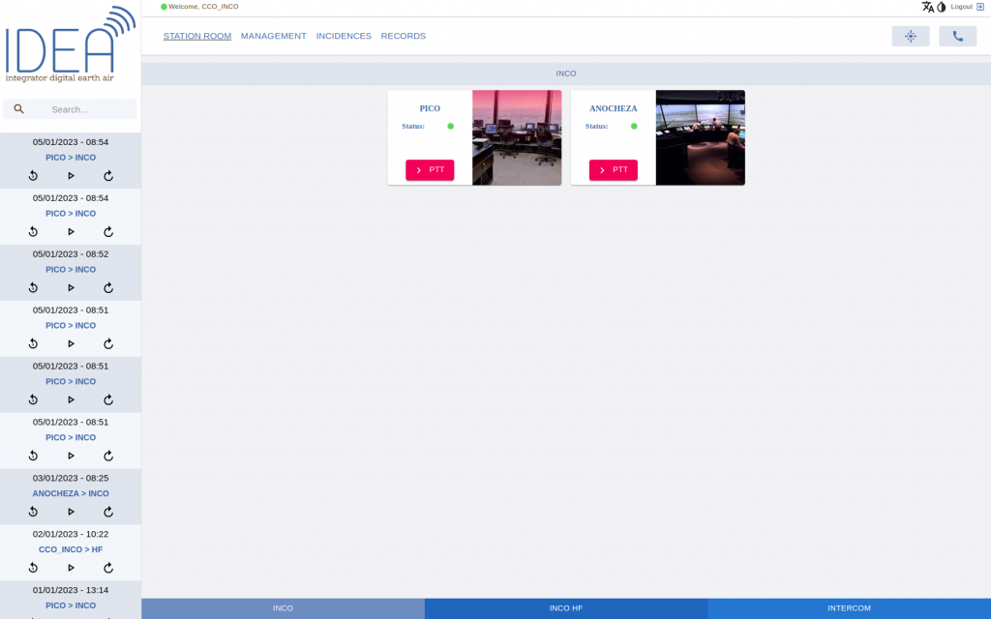Rewind the 03/01/2023 08:25 ANOCHEZA recording
991x619 pixels.
(x=33, y=512)
